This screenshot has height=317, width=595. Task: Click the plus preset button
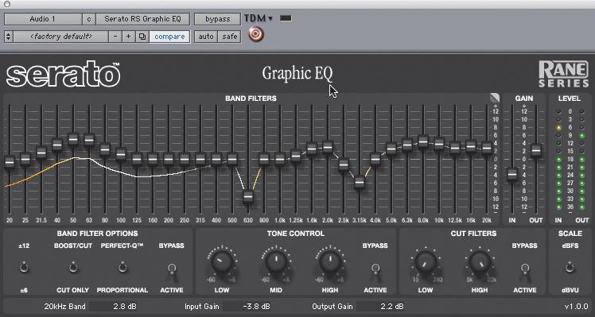point(129,37)
